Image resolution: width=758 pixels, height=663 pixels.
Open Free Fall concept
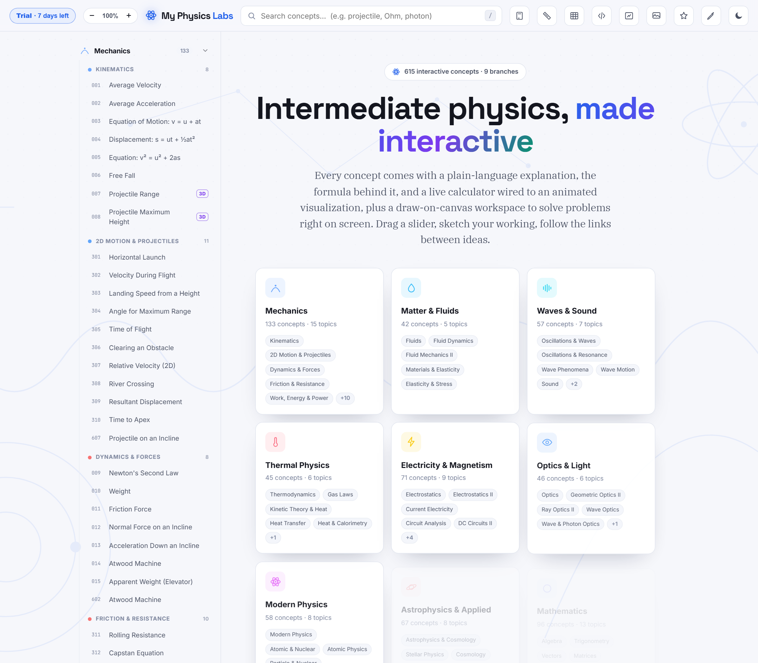click(x=148, y=175)
